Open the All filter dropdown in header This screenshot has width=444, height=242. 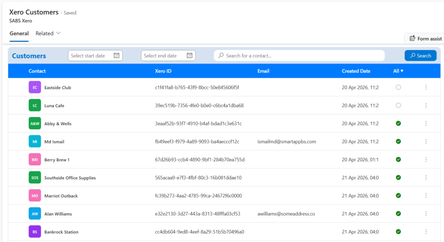click(398, 71)
